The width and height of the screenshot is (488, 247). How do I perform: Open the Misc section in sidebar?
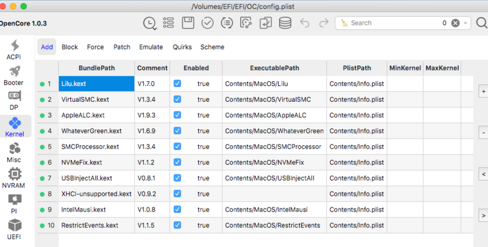(14, 152)
